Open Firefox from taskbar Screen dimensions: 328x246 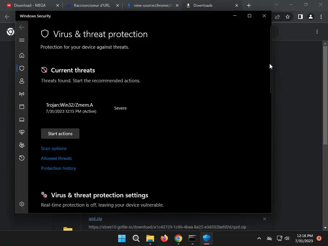pyautogui.click(x=164, y=238)
